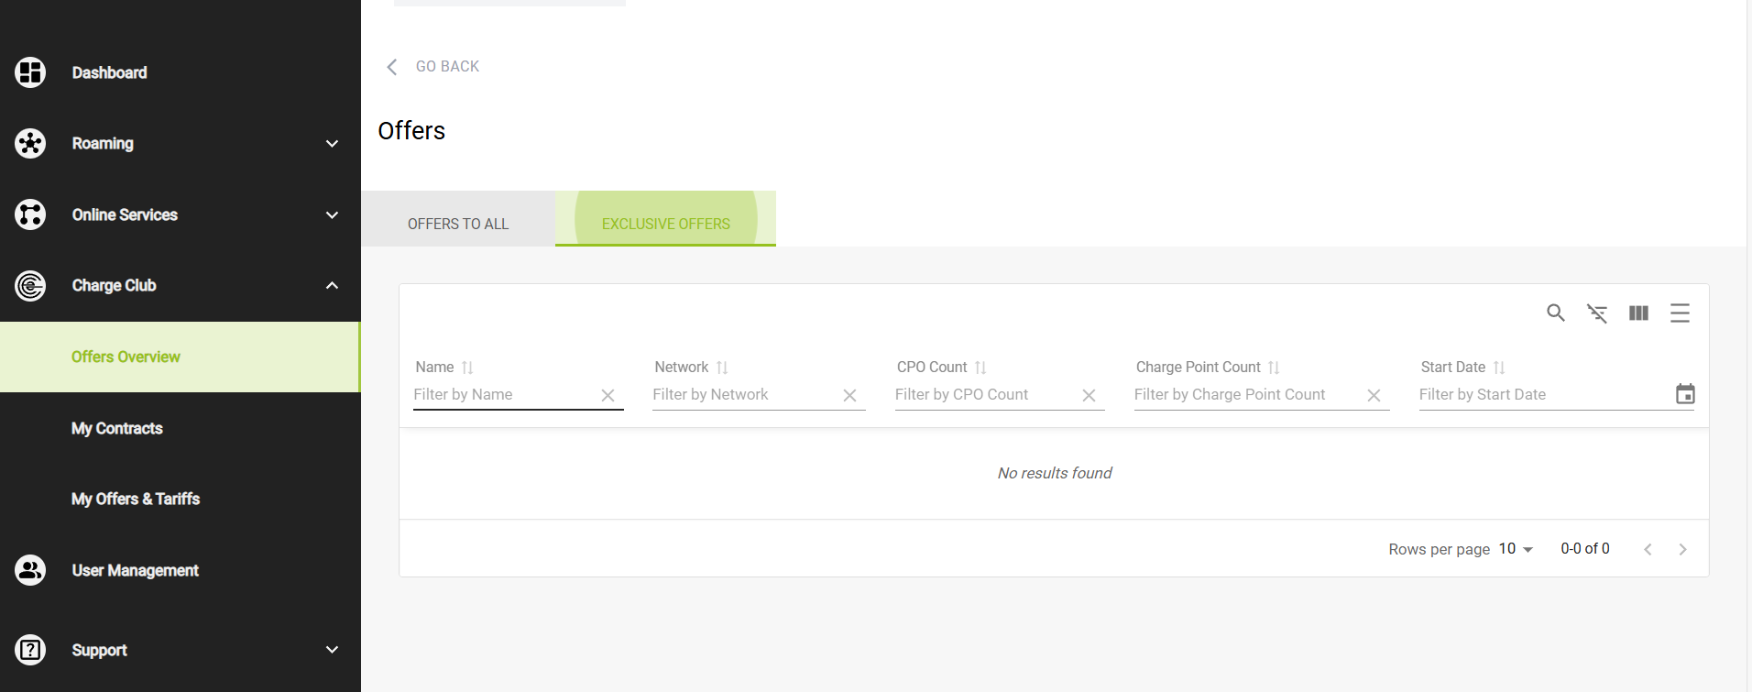Viewport: 1752px width, 692px height.
Task: Click the 'No results found' message
Action: [1055, 473]
